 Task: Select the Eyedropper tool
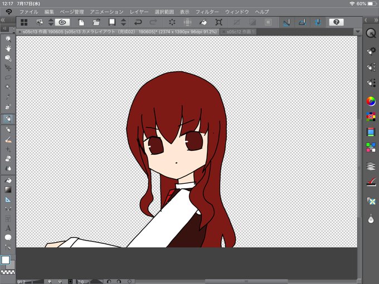(8, 96)
